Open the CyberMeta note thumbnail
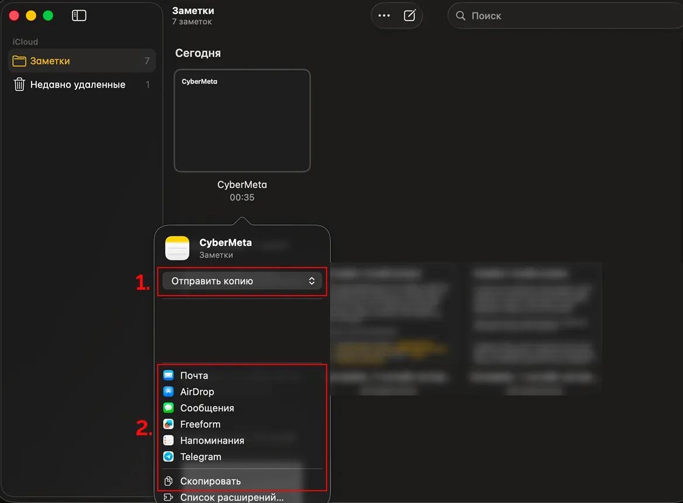Screen dimensions: 683x503 (x=242, y=120)
